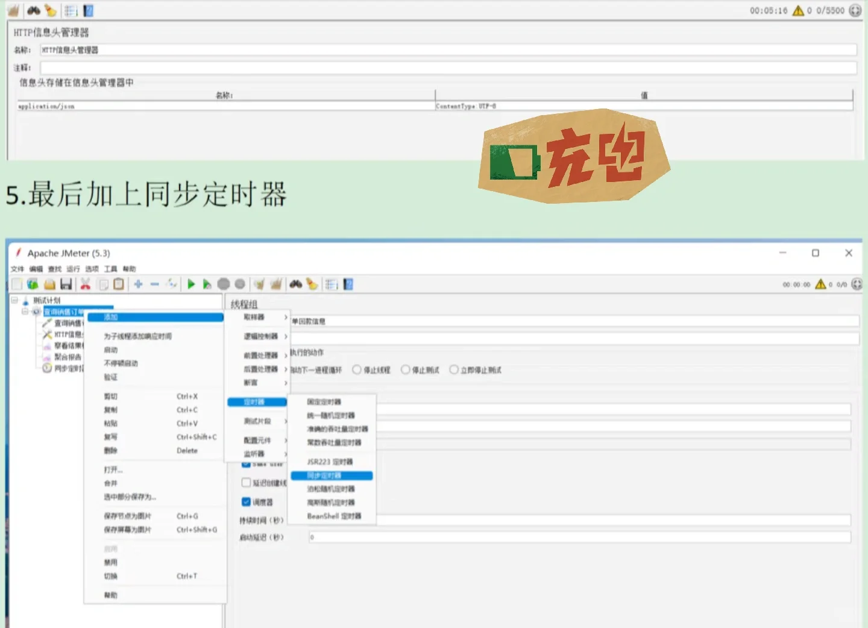The image size is (868, 628).
Task: Click the 00:05:16 elapsed time readout
Action: click(x=769, y=11)
